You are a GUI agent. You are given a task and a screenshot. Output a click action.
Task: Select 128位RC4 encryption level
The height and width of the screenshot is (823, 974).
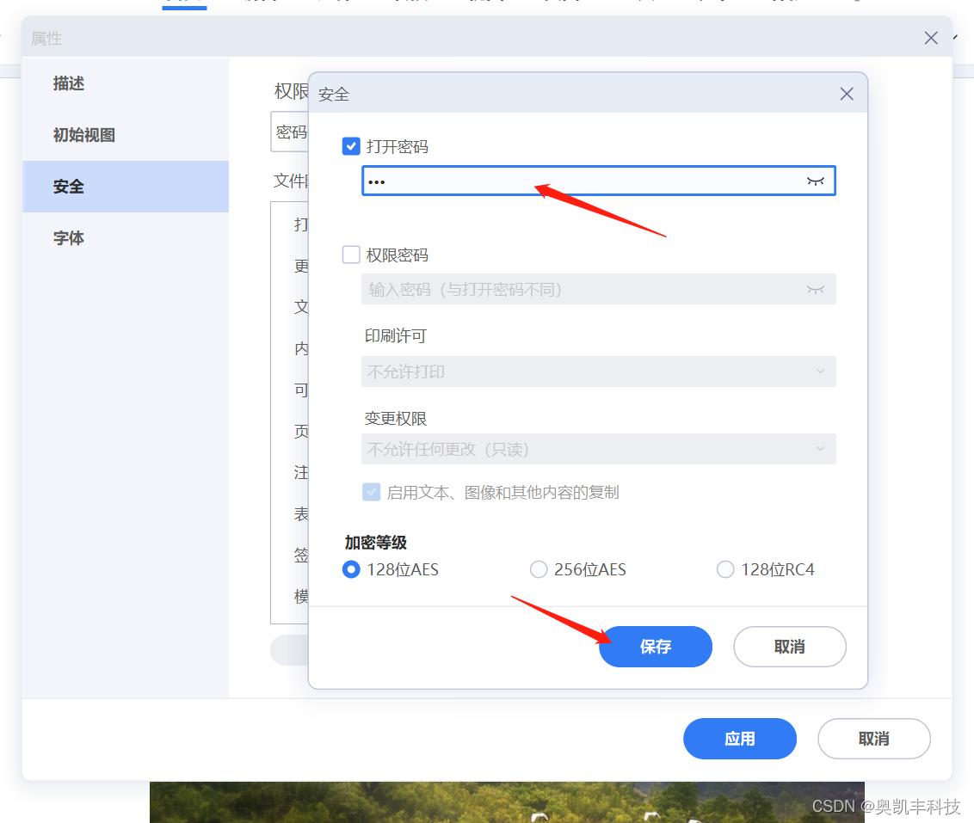pos(725,569)
